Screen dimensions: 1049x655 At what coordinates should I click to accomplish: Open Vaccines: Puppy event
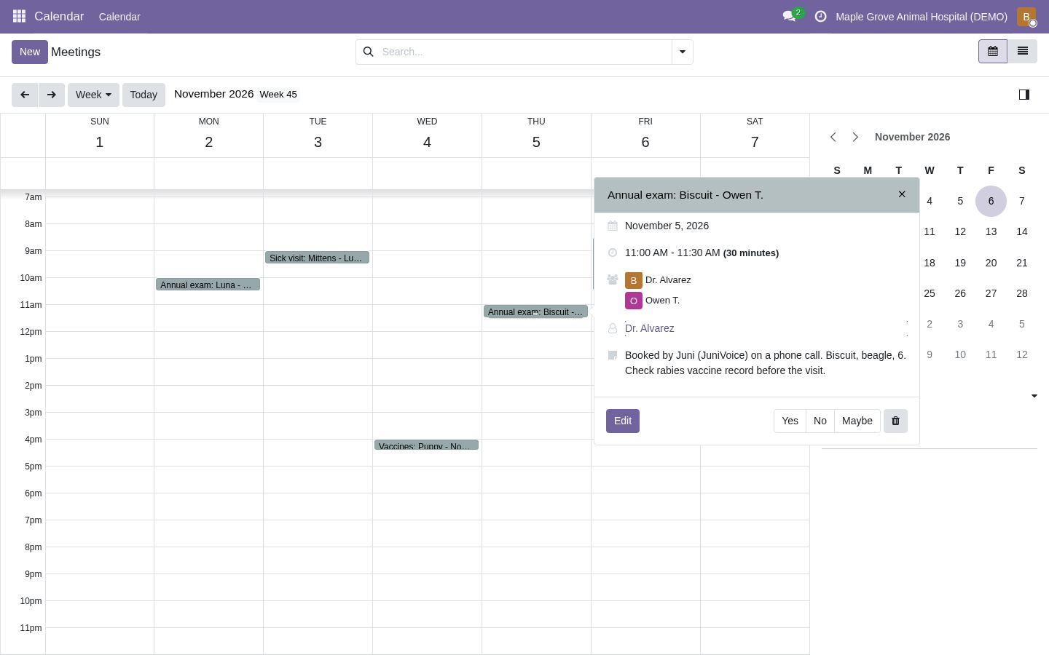(426, 445)
